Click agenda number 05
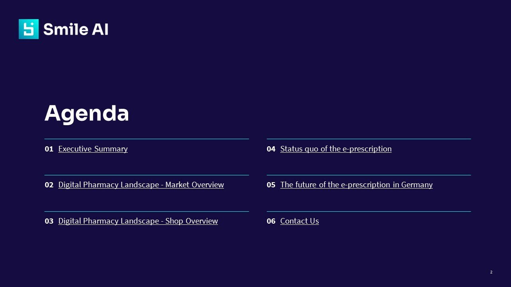Screen dimensions: 511x287 271,185
